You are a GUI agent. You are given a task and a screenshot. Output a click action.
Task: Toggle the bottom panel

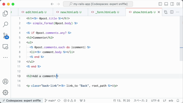pos(166,4)
